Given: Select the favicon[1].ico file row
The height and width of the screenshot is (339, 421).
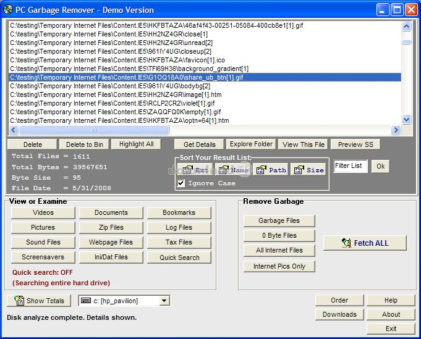Looking at the screenshot, I should (205, 60).
